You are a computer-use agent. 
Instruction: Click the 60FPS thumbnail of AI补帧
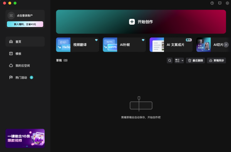click(110, 45)
